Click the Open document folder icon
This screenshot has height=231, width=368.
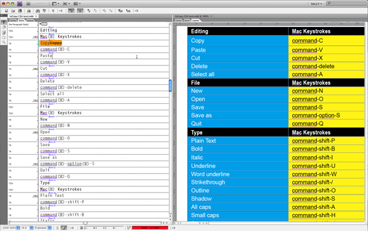pos(13,11)
